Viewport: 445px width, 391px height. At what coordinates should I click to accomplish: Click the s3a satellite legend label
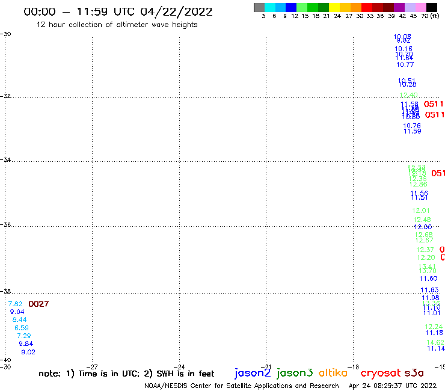click(414, 373)
